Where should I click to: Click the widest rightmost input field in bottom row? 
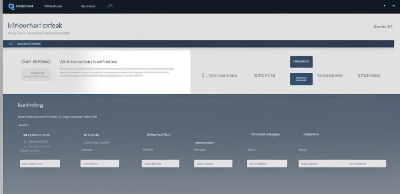342,164
